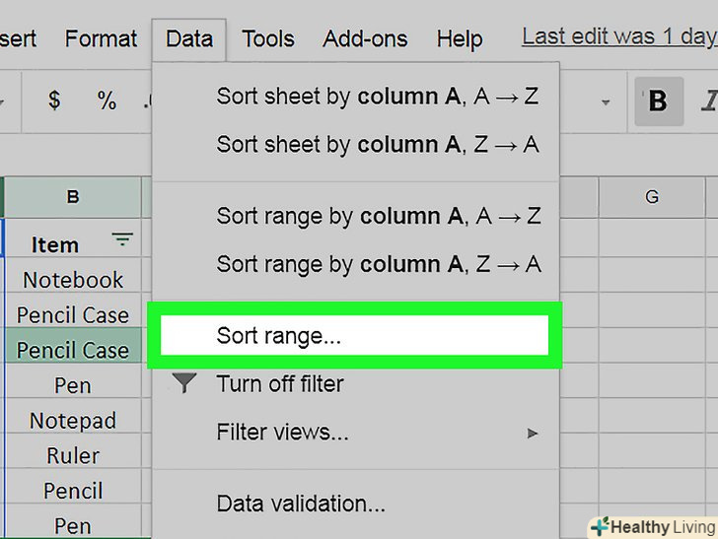Viewport: 718px width, 539px height.
Task: Select the Notepad cell
Action: pos(73,421)
